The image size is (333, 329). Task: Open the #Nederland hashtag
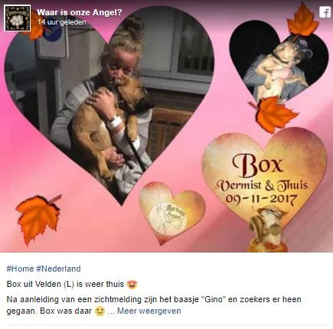[x=58, y=269]
